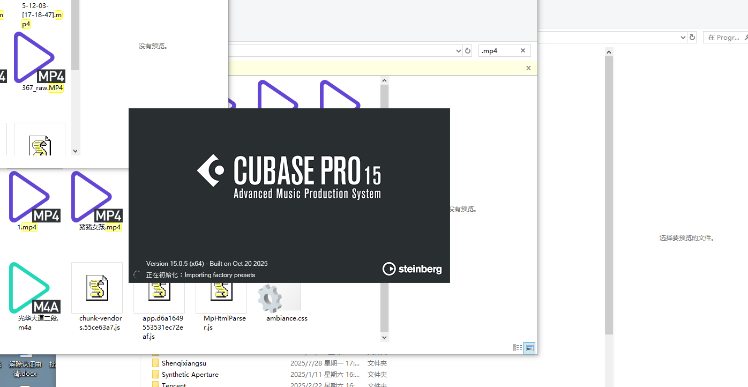Switch to large icons view layout
748x387 pixels.
[529, 348]
